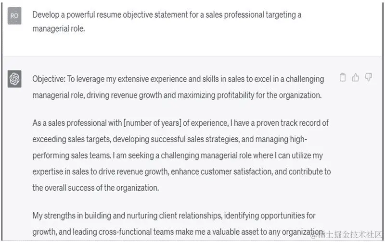Click the line beginning "performing sales teams"
Screen dimensions: 385x242
pos(178,156)
